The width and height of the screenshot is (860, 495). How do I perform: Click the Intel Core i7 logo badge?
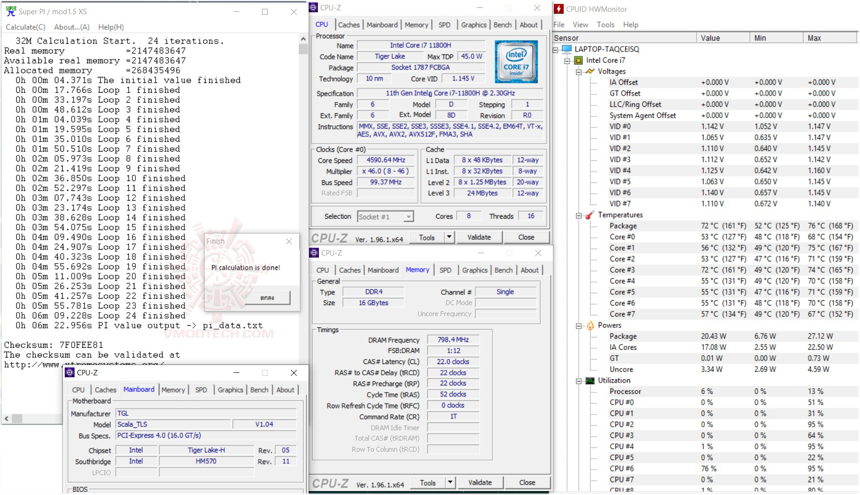[516, 62]
